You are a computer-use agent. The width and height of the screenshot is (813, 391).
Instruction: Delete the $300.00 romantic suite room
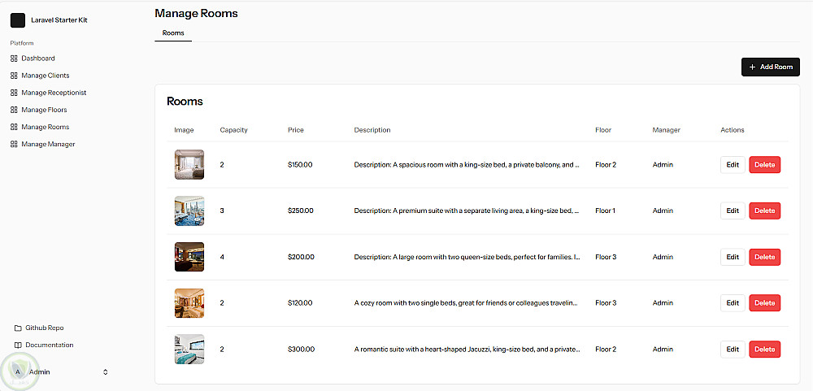tap(764, 350)
